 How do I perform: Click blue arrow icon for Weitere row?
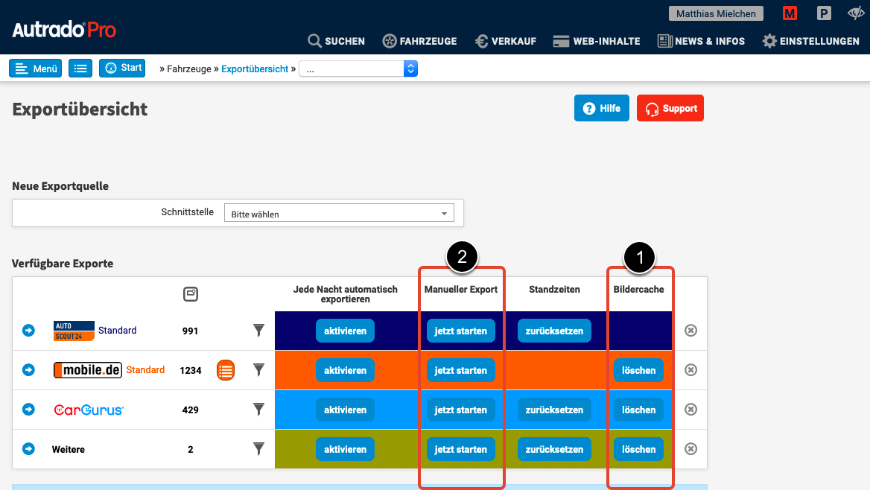[28, 449]
